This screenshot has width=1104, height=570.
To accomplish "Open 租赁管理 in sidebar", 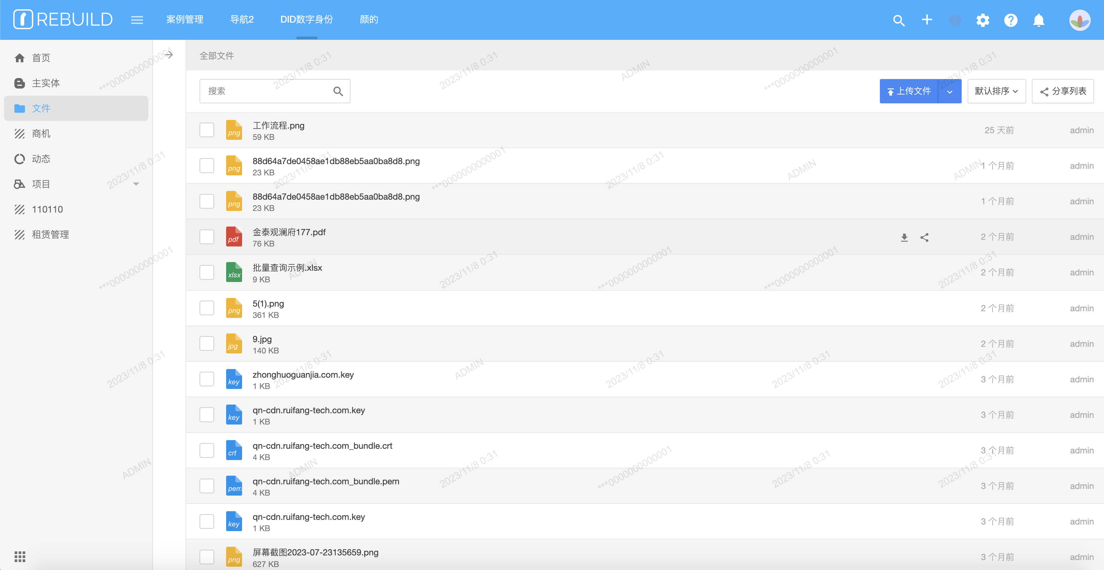I will (76, 235).
